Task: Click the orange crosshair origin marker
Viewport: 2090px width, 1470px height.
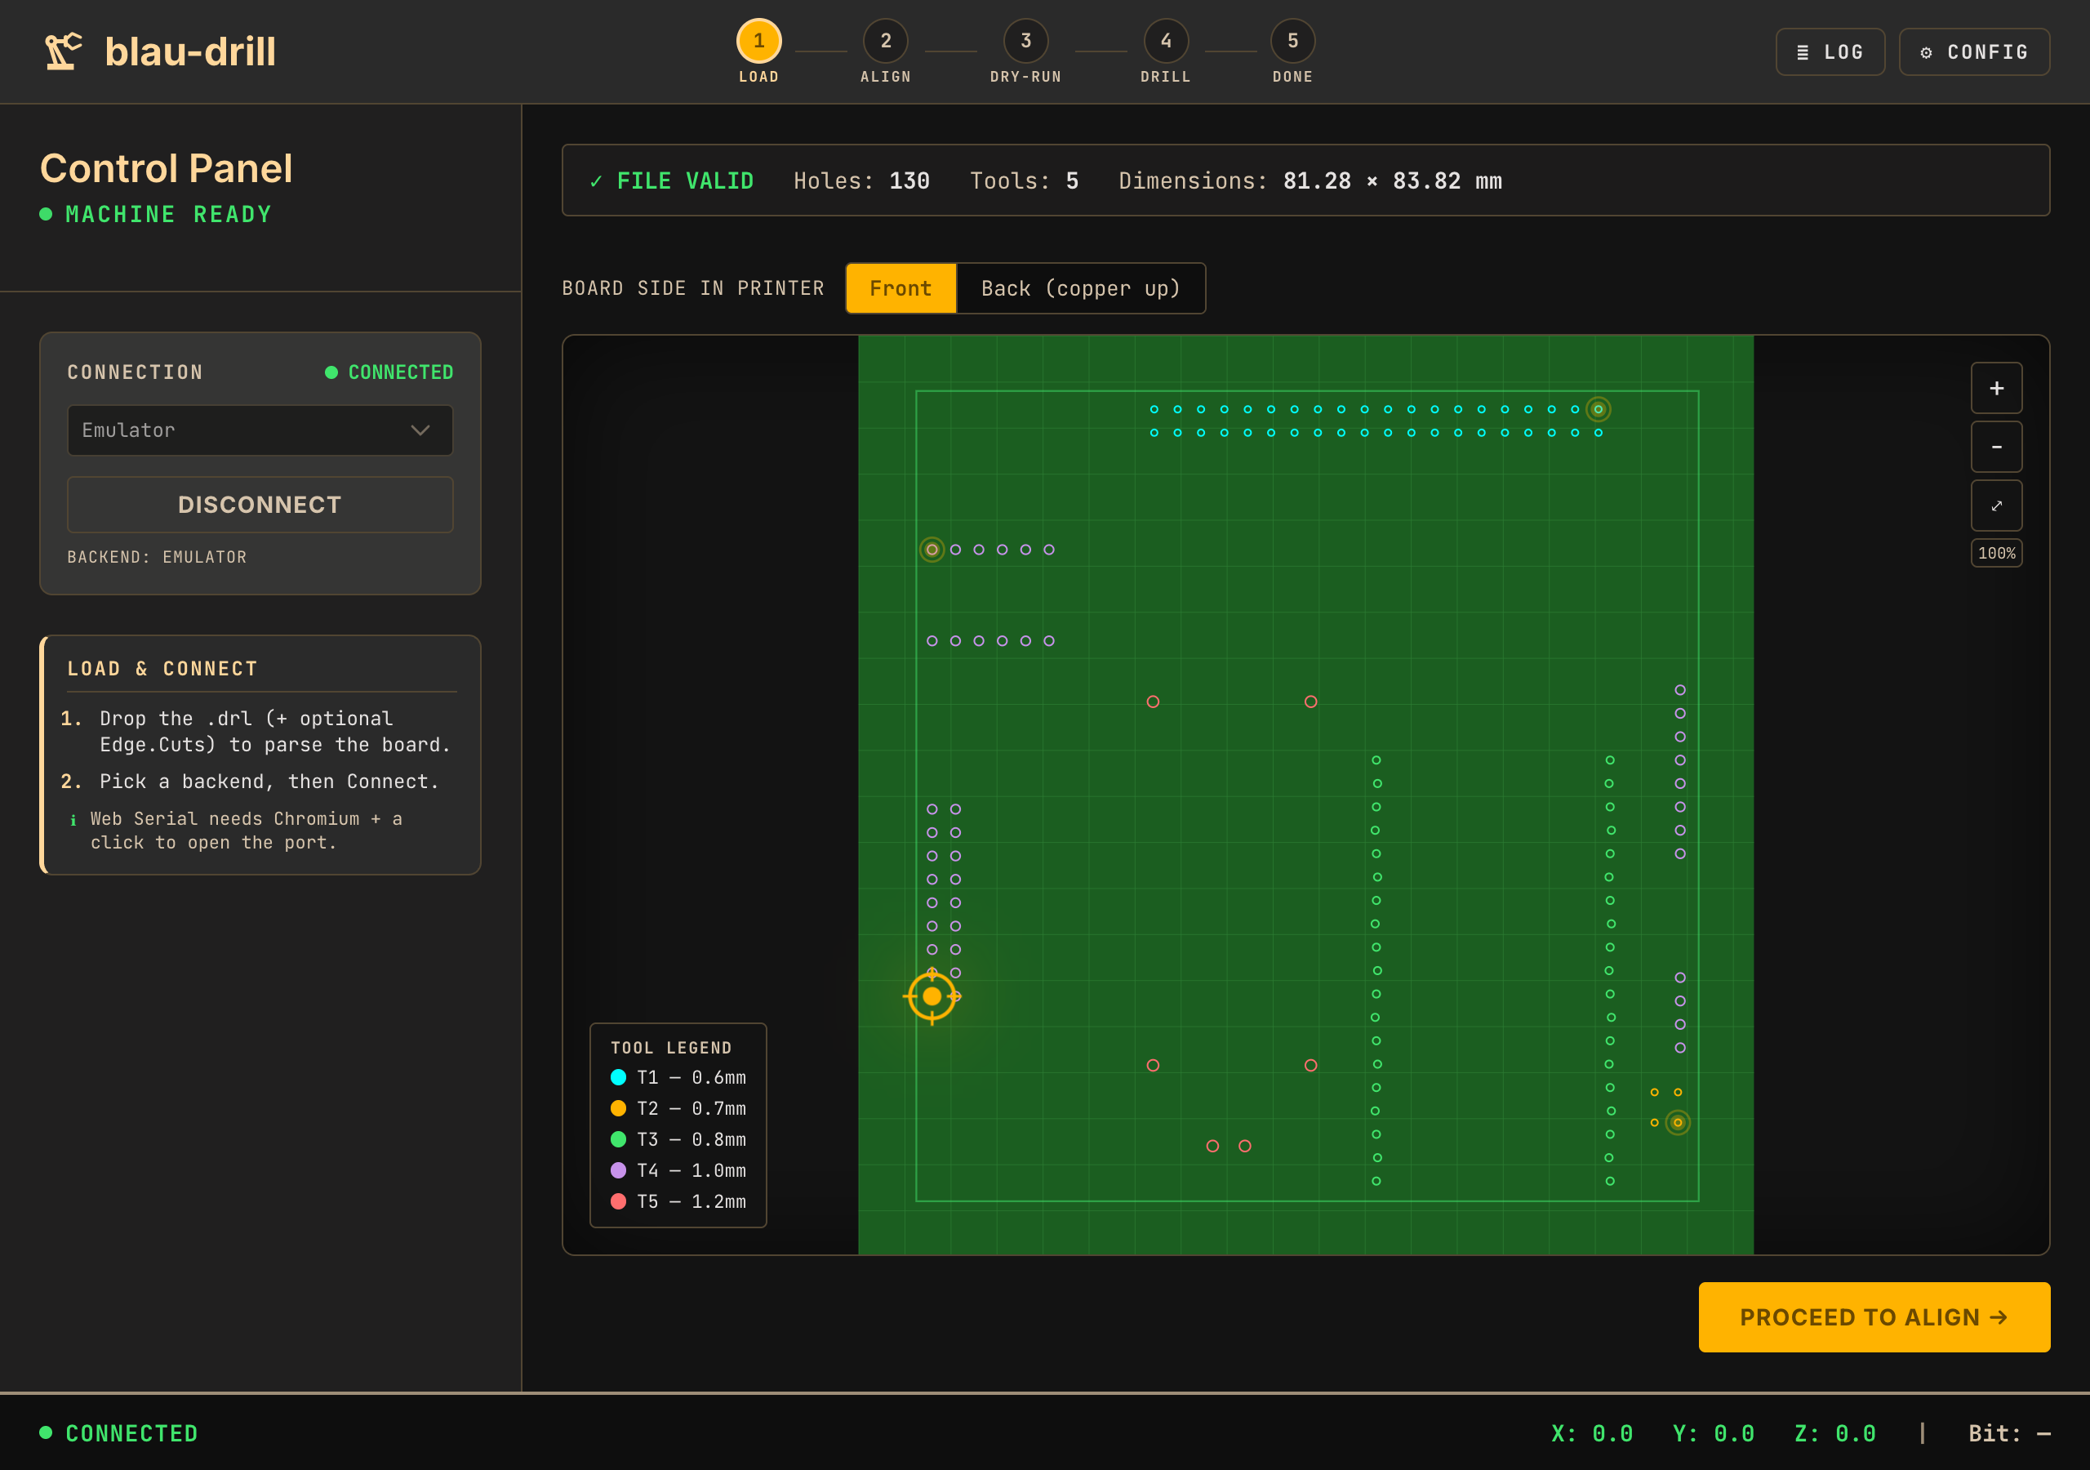Action: click(x=932, y=996)
